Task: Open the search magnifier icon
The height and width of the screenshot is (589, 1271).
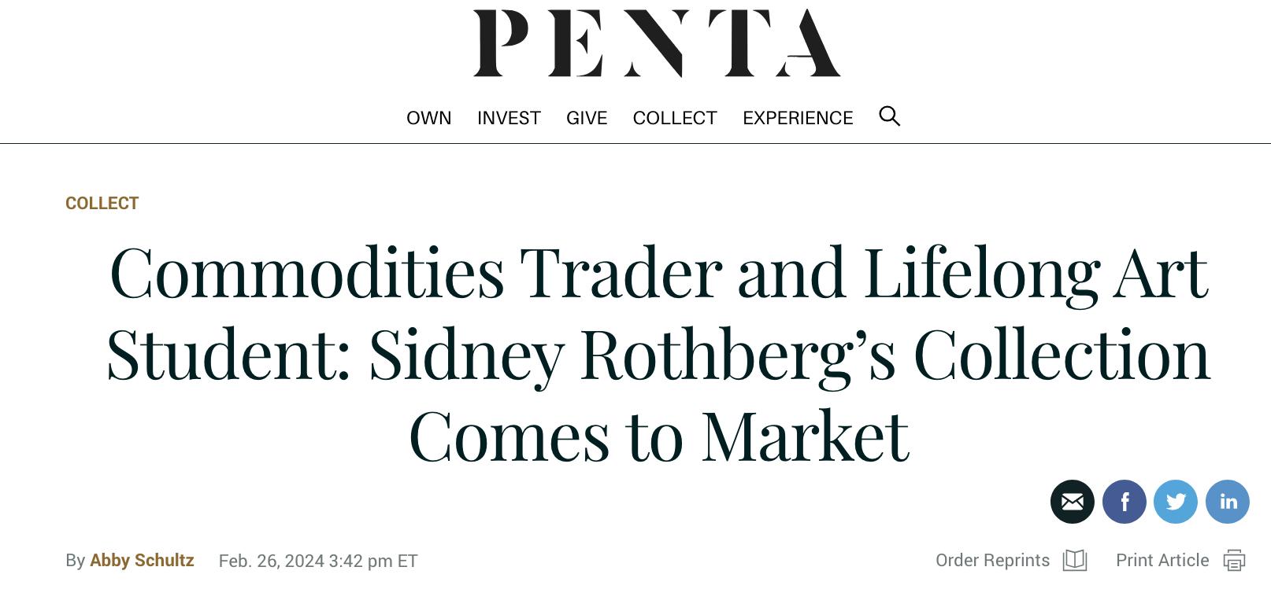Action: (889, 116)
